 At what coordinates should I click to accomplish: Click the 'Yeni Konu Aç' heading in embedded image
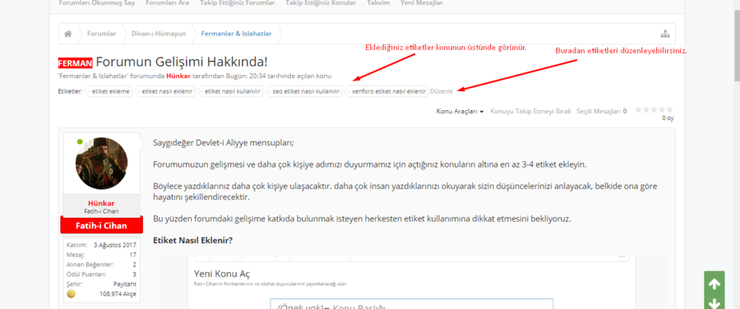(x=222, y=274)
